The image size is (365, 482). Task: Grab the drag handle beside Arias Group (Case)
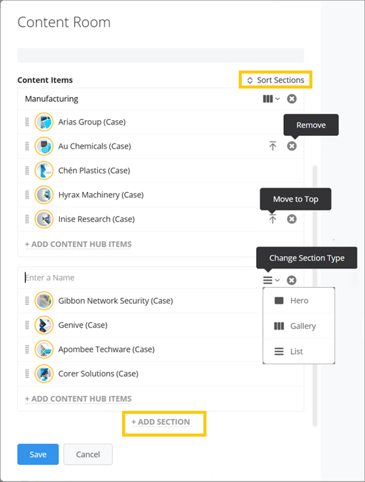point(27,121)
